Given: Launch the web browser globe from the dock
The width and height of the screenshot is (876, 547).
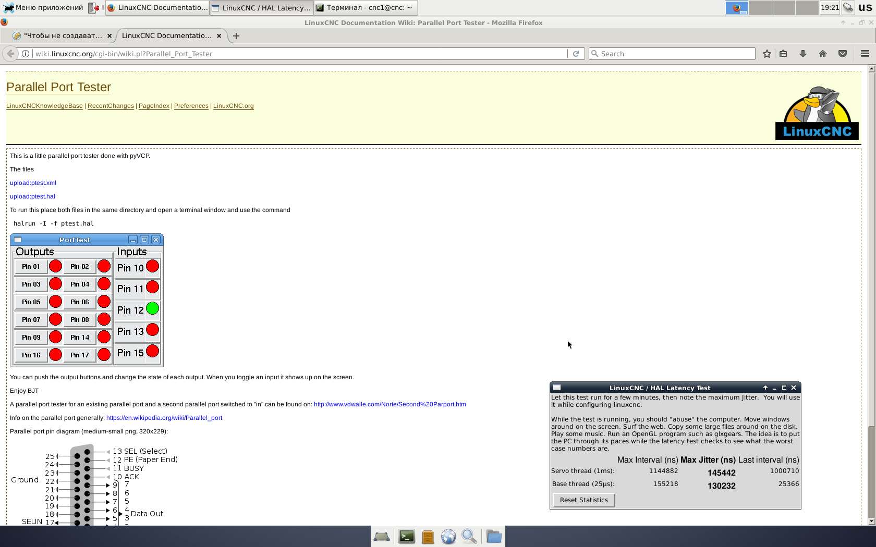Looking at the screenshot, I should [x=448, y=537].
